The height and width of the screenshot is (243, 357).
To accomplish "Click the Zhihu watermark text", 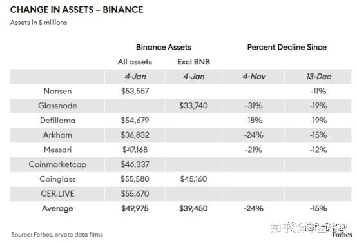I will click(308, 228).
